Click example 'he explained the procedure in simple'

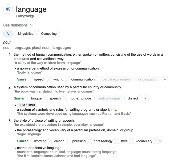click(x=59, y=125)
